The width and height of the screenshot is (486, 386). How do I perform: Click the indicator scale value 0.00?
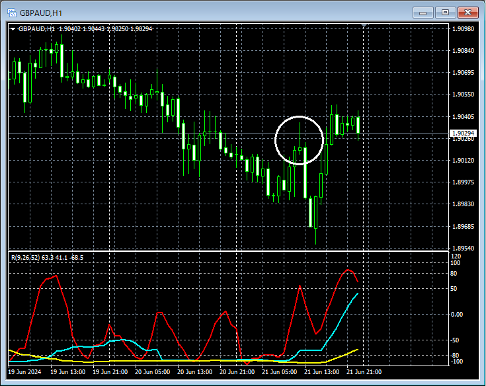pyautogui.click(x=456, y=315)
